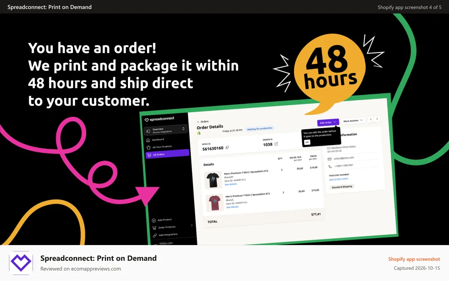The width and height of the screenshot is (449, 281).
Task: Click the Add Product plus icon
Action: tap(154, 220)
